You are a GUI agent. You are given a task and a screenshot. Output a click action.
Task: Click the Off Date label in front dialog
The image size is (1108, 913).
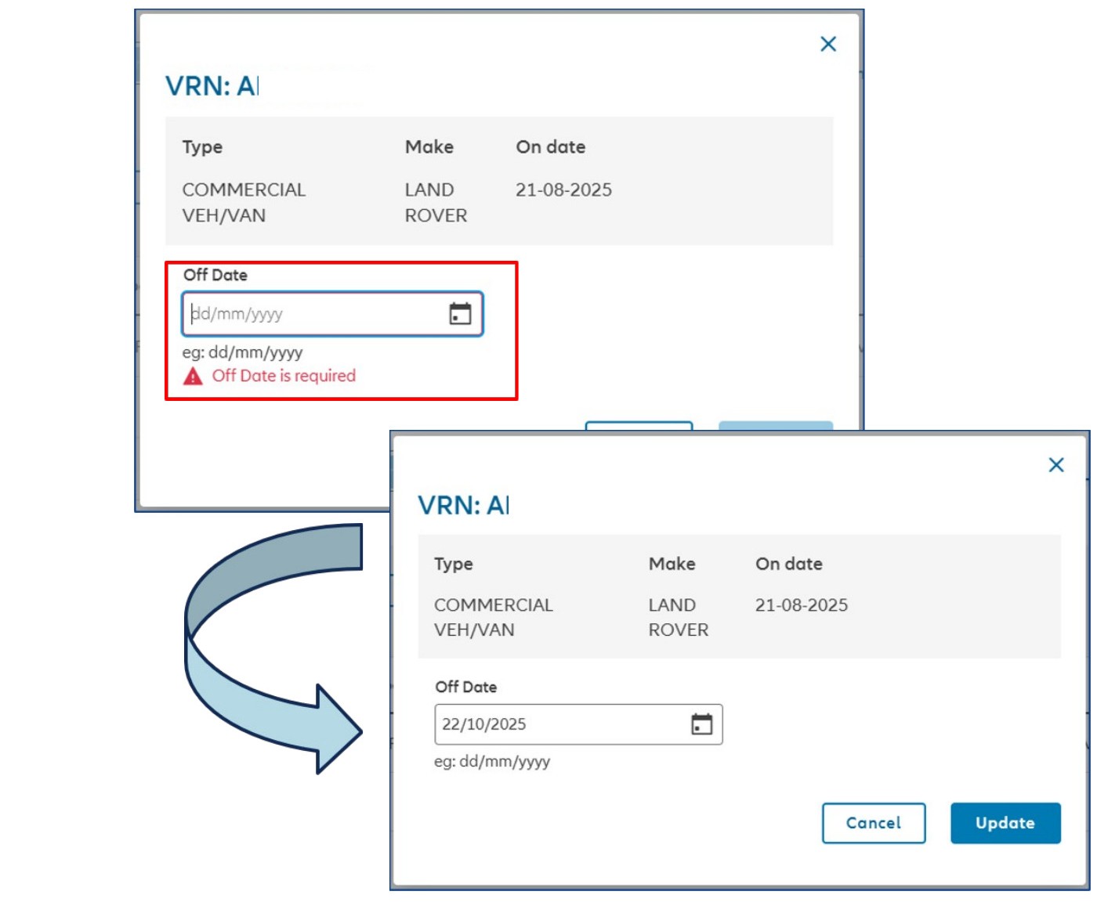pyautogui.click(x=466, y=687)
